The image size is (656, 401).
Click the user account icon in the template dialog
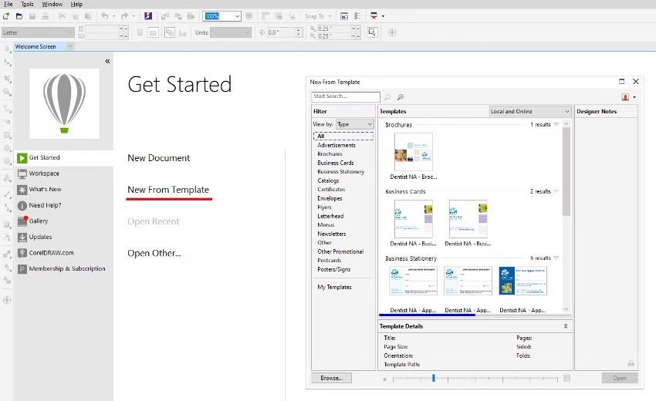click(625, 97)
